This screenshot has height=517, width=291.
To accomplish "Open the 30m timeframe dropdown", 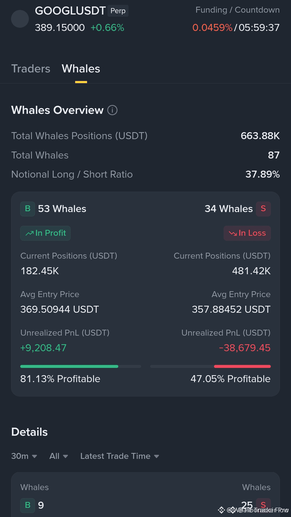I will tap(24, 456).
